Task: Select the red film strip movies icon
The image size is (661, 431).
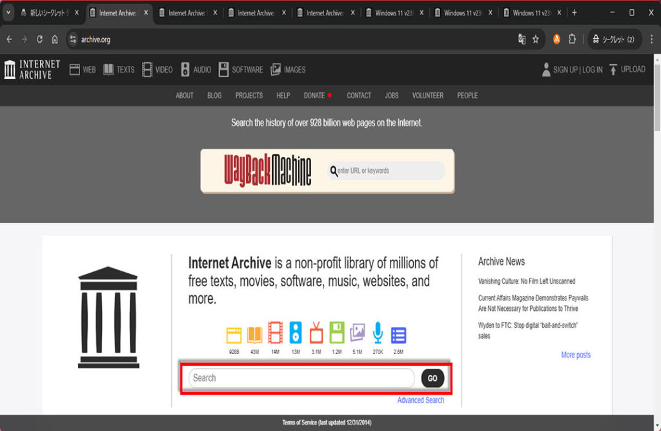Action: point(275,333)
